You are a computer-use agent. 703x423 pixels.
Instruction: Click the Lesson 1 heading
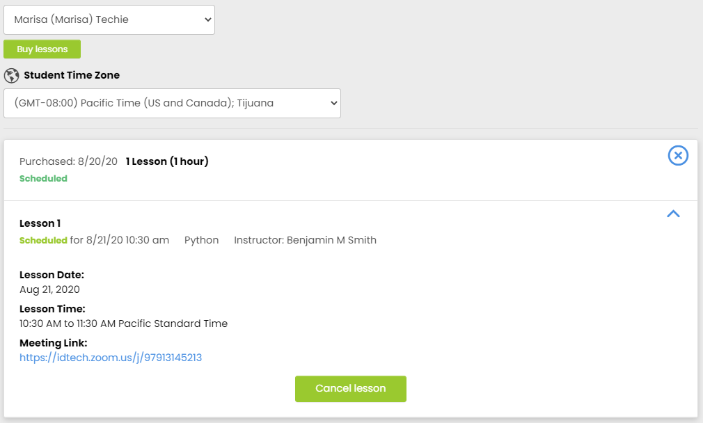point(40,223)
